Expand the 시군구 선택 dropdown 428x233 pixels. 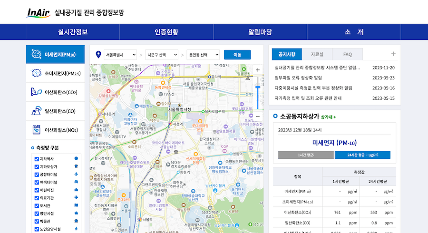[x=162, y=55]
